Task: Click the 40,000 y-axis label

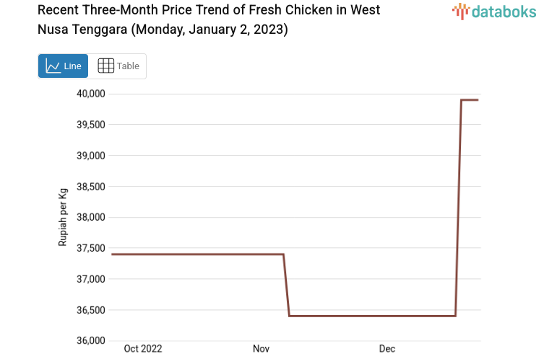Action: tap(91, 94)
